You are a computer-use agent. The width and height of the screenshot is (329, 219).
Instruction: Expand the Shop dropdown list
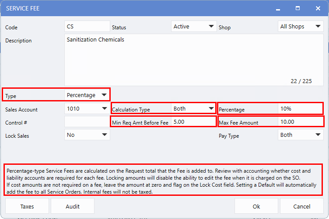point(301,27)
